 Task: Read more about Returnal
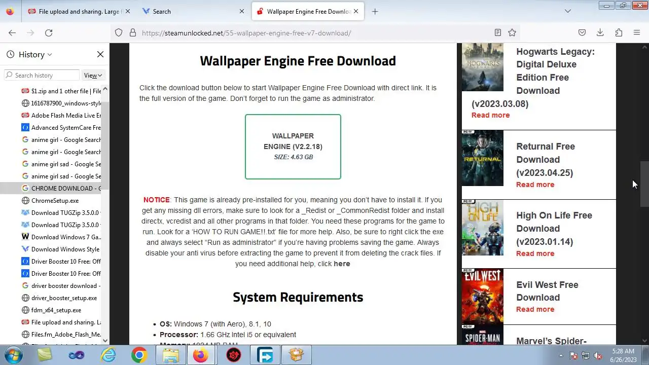coord(535,185)
